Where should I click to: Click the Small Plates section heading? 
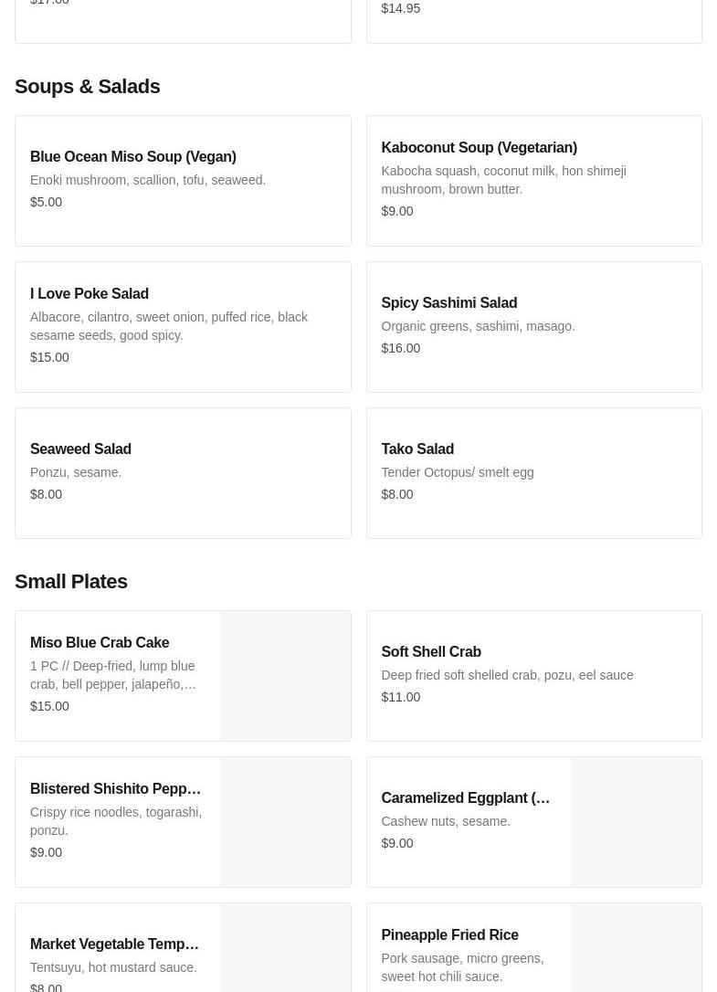pos(71,582)
